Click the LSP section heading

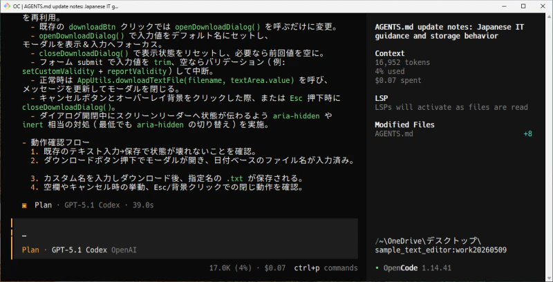[382, 98]
